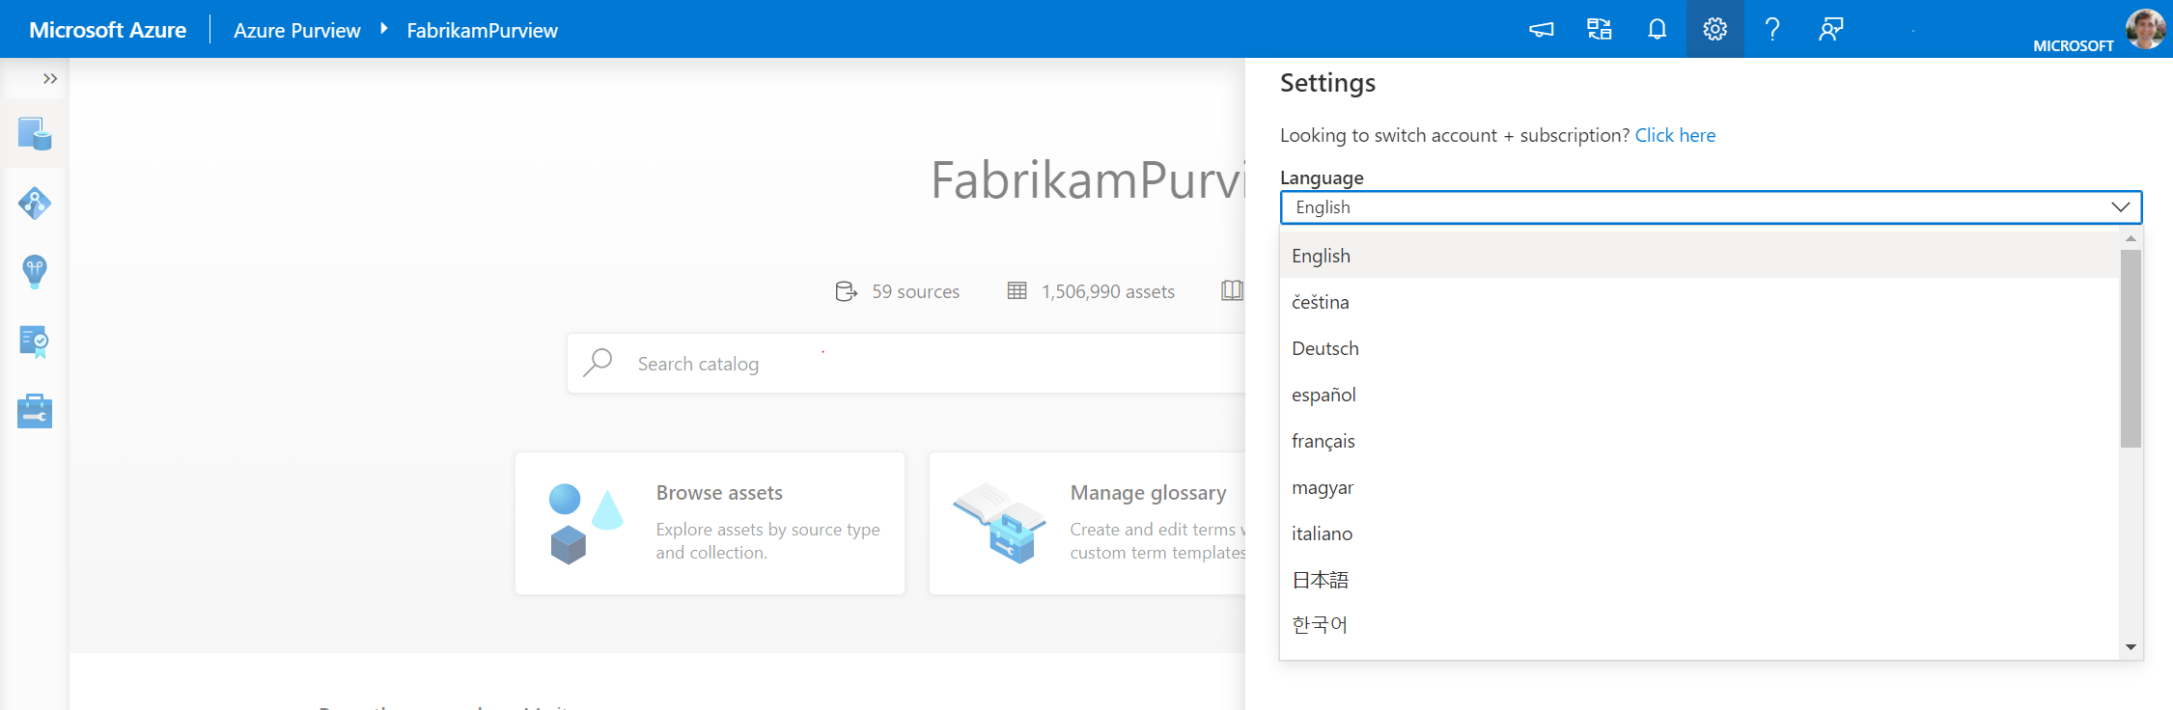Image resolution: width=2173 pixels, height=710 pixels.
Task: Select 한국어 in the language list
Action: point(1699,625)
